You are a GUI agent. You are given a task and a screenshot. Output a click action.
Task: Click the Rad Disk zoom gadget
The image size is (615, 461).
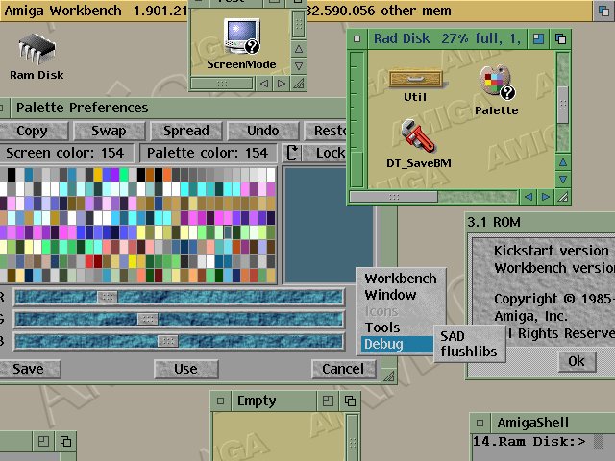pos(538,39)
